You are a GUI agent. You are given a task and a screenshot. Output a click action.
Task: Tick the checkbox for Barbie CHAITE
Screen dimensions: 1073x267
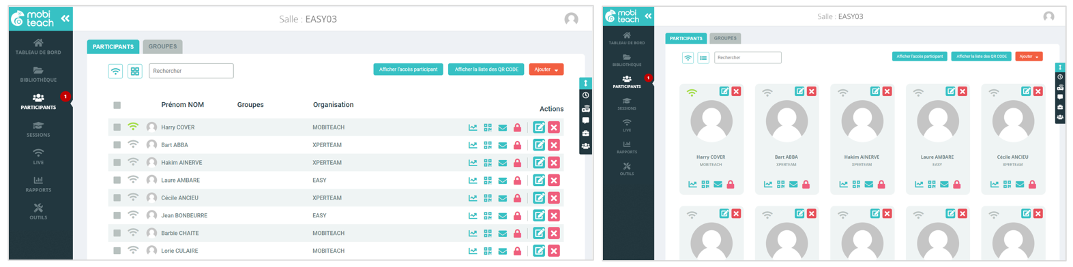(x=117, y=234)
